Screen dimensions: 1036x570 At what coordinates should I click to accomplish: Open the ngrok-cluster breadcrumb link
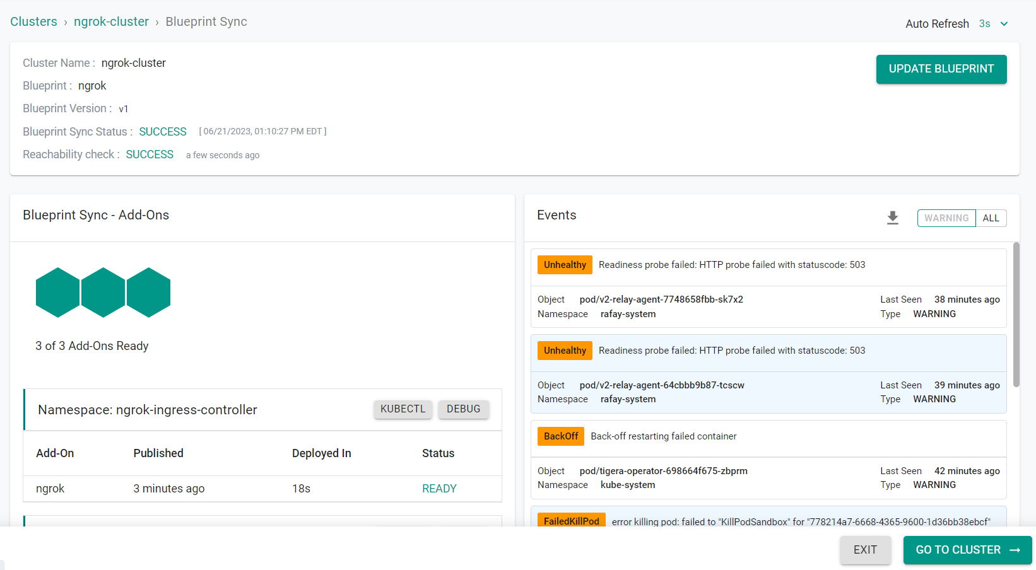pos(111,21)
